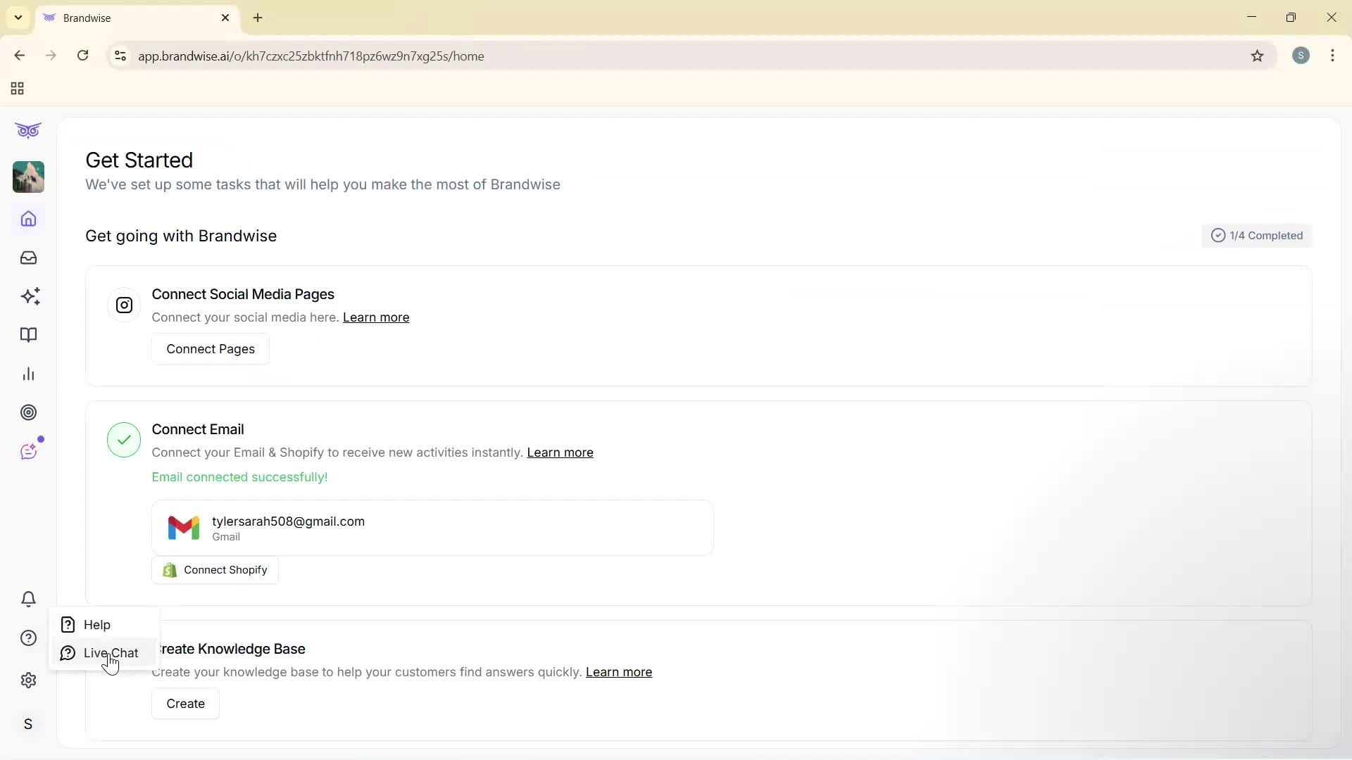View the Analytics bar-chart panel

28,373
